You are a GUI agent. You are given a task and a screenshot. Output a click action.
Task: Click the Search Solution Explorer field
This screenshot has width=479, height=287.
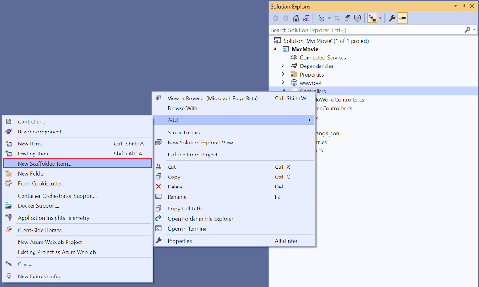click(x=364, y=30)
